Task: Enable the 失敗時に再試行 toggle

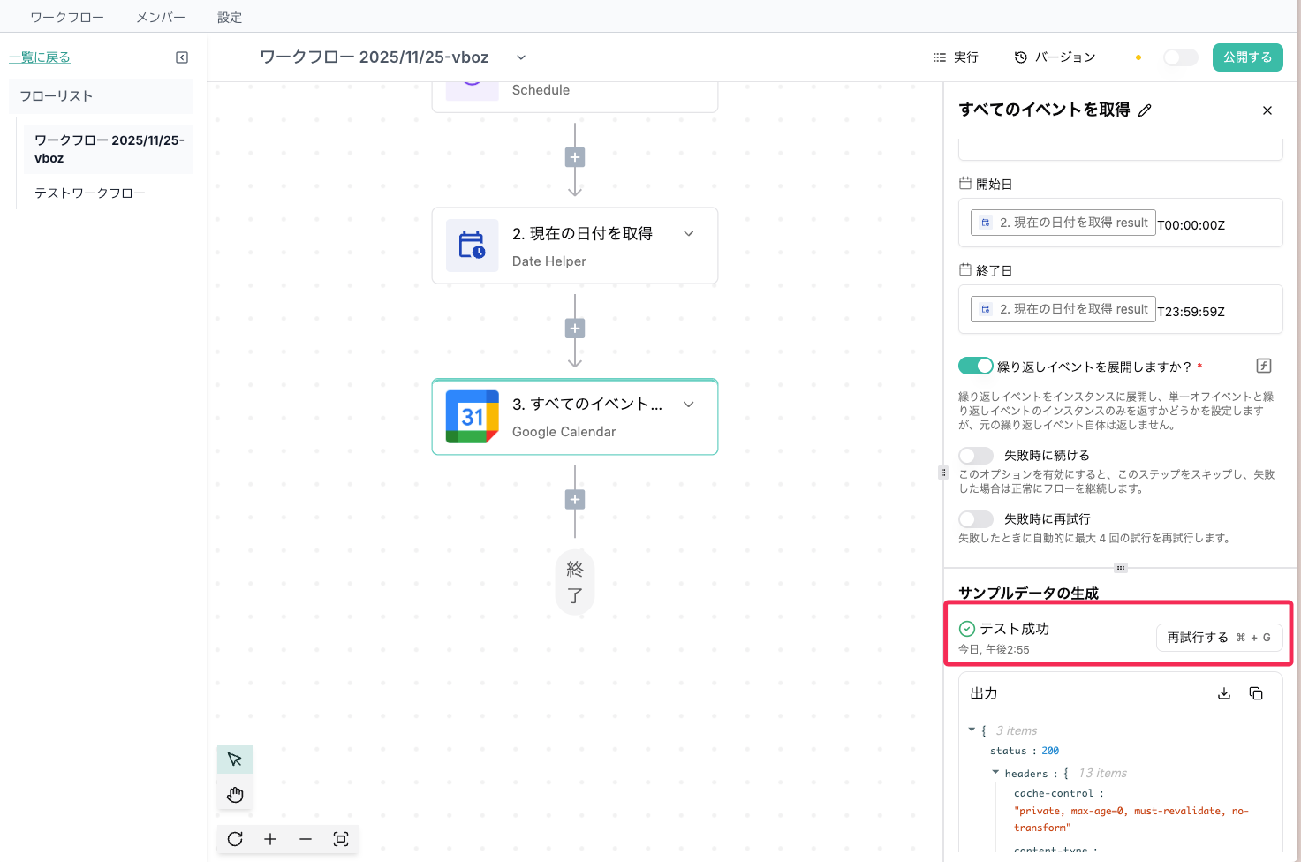Action: tap(975, 519)
